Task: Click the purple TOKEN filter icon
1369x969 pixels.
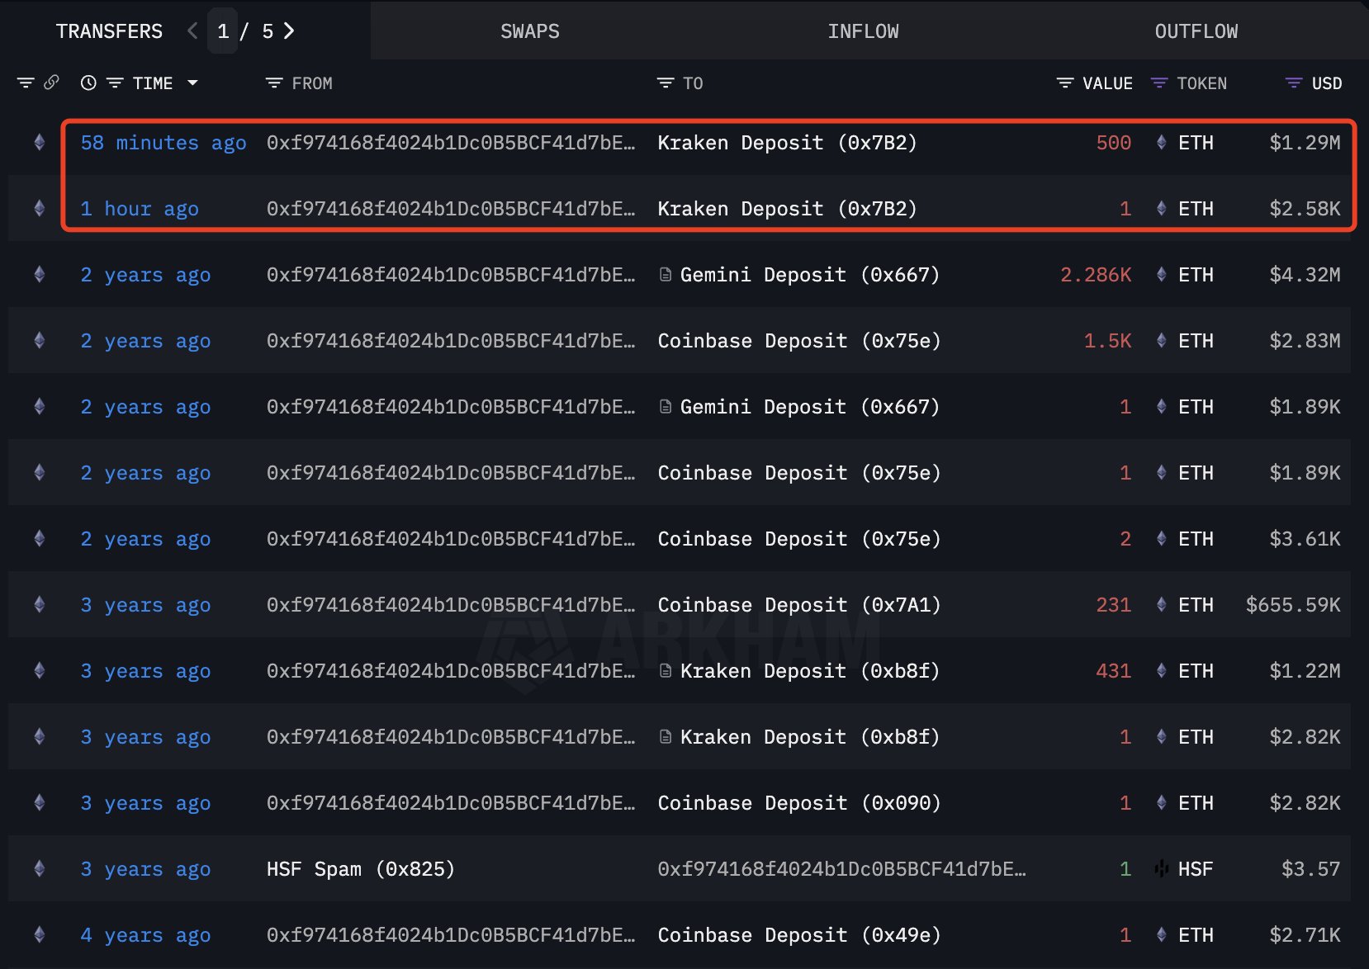Action: click(1159, 83)
